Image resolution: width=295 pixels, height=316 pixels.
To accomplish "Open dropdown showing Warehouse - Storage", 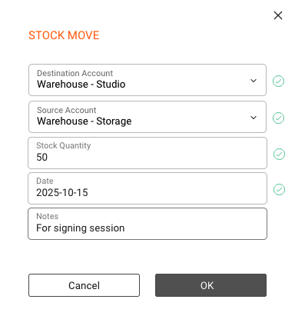I will pyautogui.click(x=147, y=117).
